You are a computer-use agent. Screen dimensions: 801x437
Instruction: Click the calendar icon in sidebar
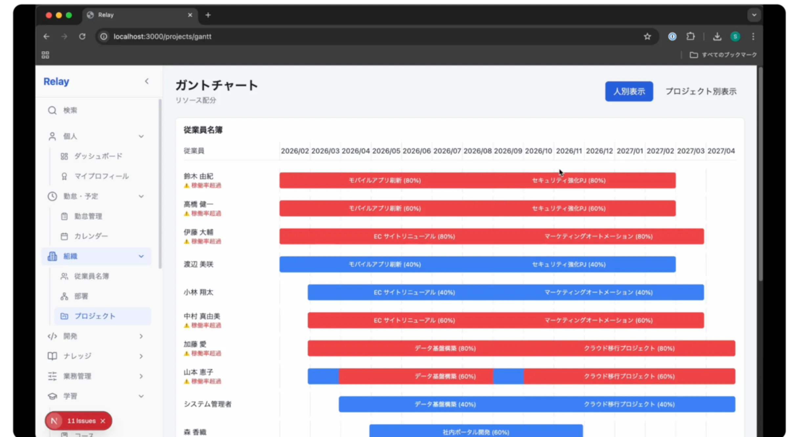coord(64,236)
